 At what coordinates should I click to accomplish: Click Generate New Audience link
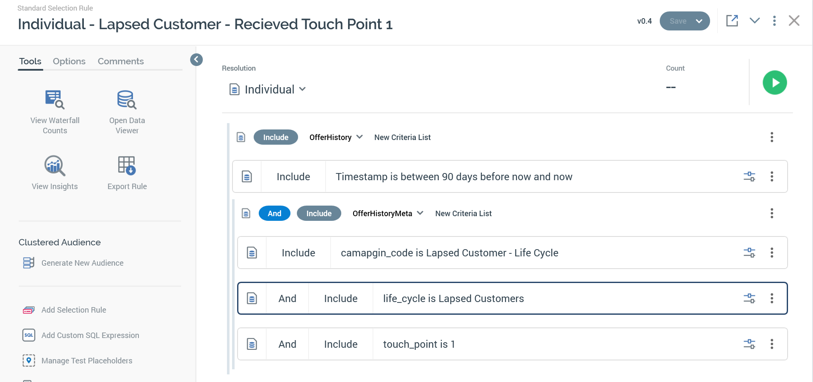pos(82,263)
